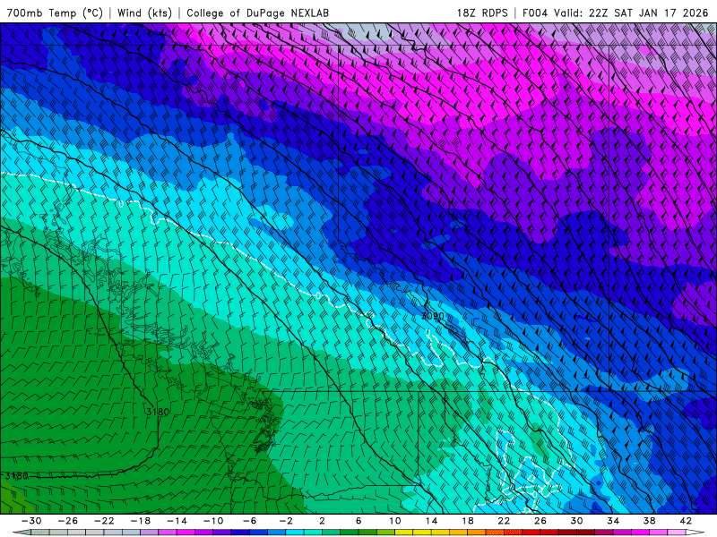This screenshot has height=537, width=717.
Task: Click the 'F004' forecast hour text
Action: [x=534, y=13]
